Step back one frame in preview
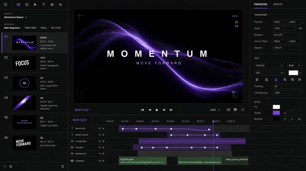The height and width of the screenshot is (171, 306). point(150,110)
